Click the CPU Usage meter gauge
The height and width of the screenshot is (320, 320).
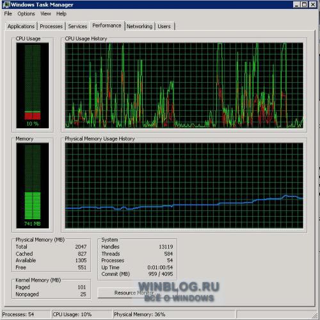(x=33, y=85)
